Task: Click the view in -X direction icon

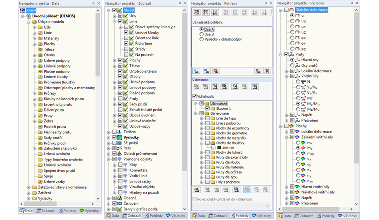Action: [196, 12]
